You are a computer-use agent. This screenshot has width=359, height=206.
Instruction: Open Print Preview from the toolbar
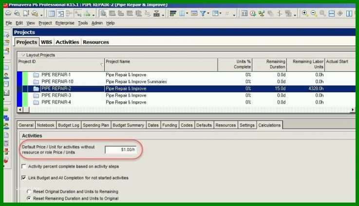(17, 13)
